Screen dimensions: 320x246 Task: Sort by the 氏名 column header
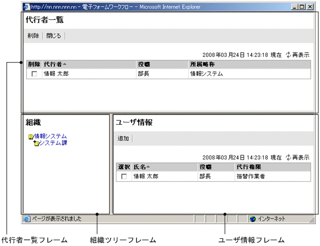coord(141,167)
